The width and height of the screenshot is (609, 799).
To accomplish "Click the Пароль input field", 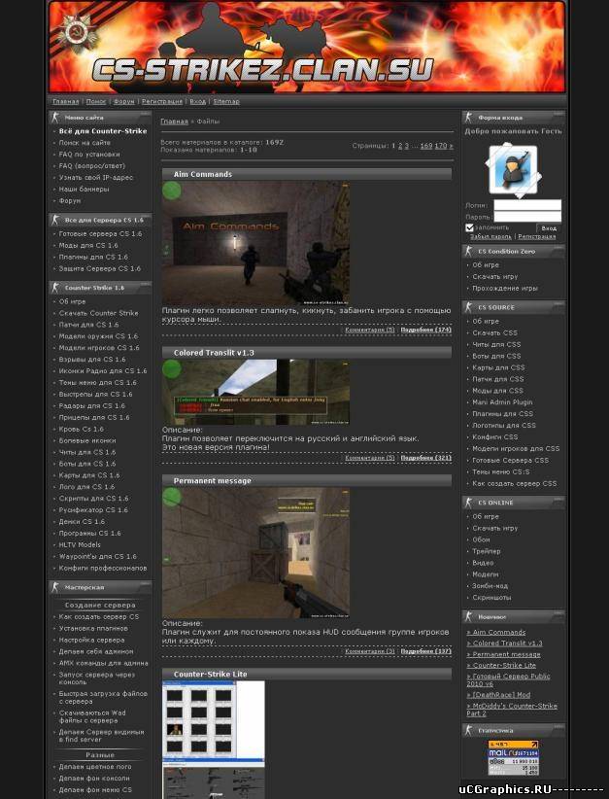I will (x=527, y=217).
